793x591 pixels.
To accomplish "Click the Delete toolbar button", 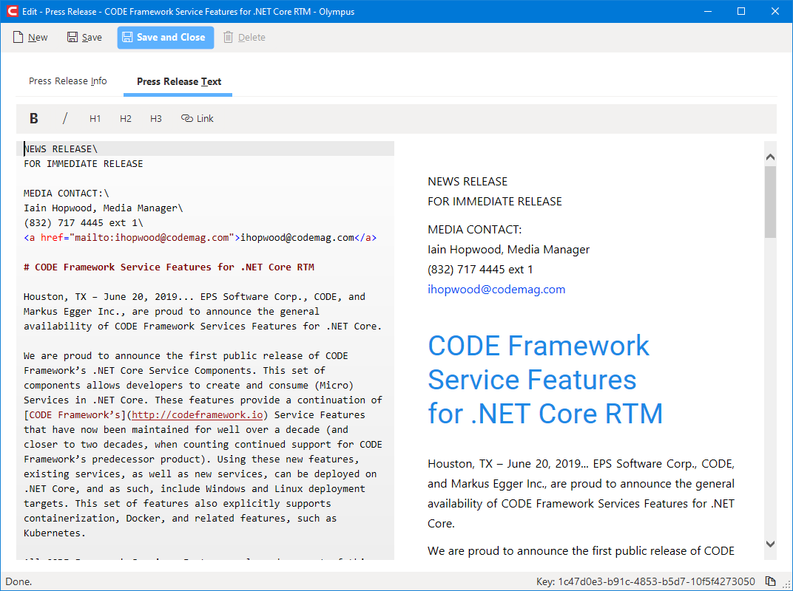I will pyautogui.click(x=244, y=38).
